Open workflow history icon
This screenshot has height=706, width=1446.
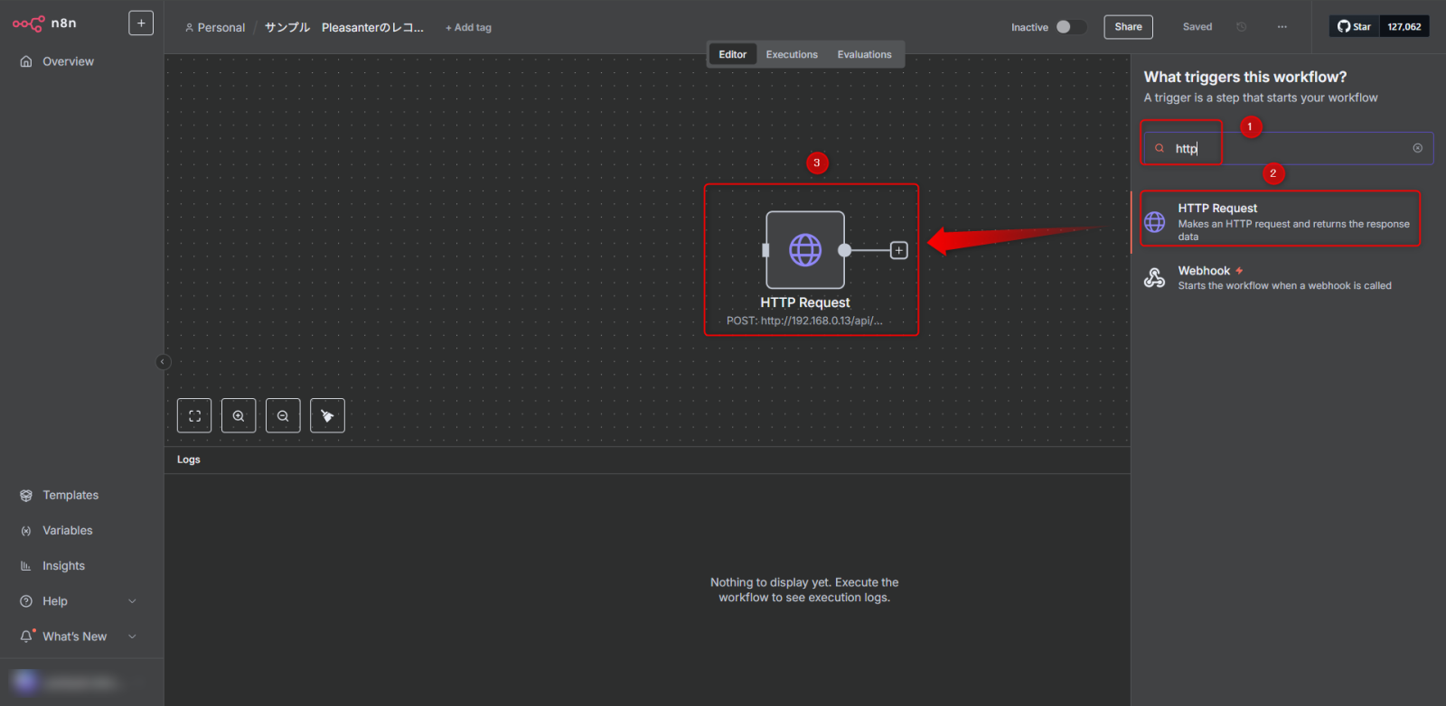coord(1242,27)
